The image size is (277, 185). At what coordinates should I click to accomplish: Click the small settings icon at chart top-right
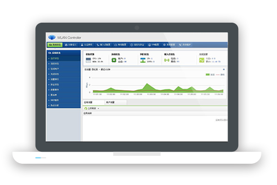point(224,70)
